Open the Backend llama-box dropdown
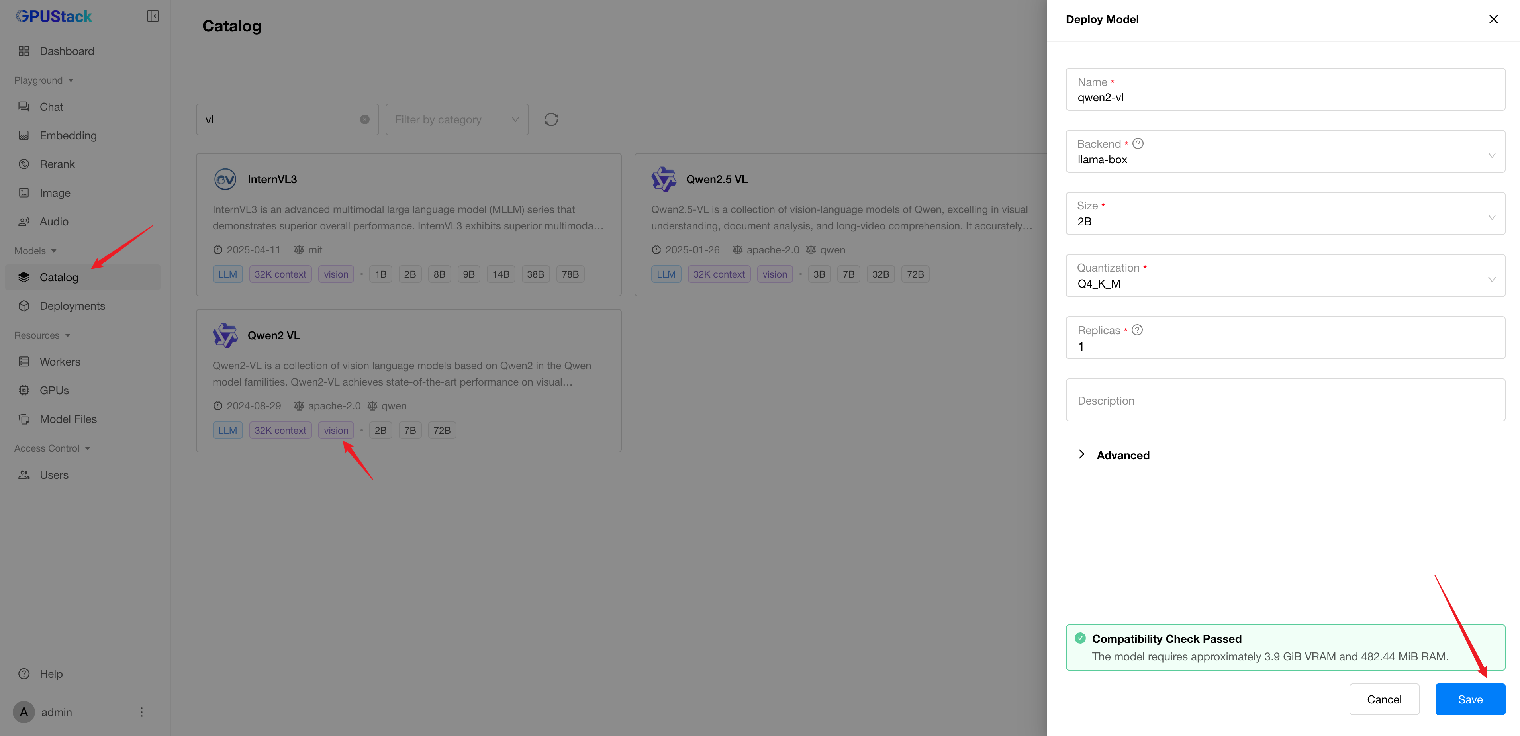 point(1285,152)
